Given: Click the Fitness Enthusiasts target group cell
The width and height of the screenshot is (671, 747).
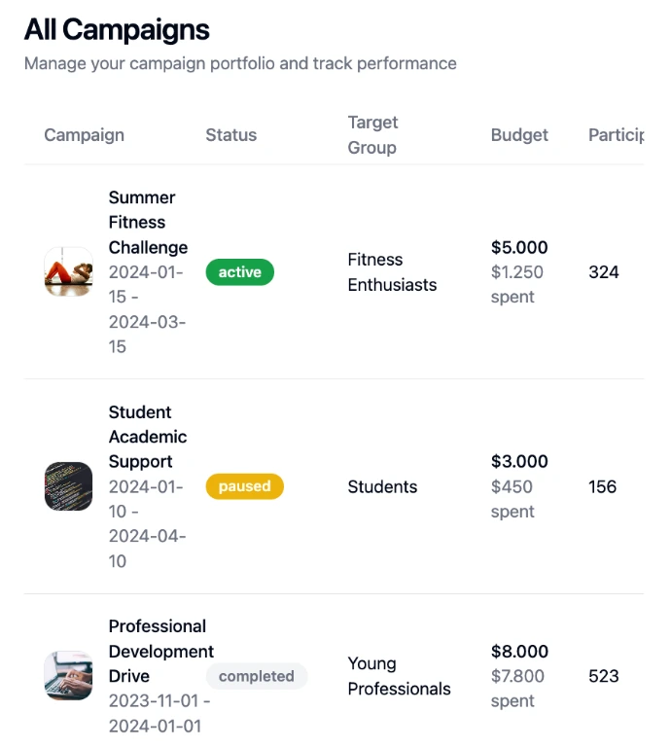Looking at the screenshot, I should (x=392, y=272).
